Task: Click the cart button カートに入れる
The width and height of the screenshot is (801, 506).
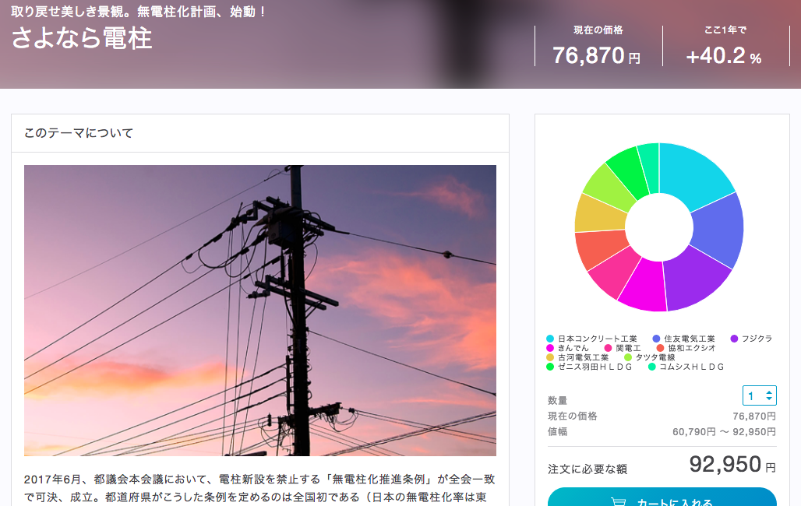Action: (x=662, y=497)
